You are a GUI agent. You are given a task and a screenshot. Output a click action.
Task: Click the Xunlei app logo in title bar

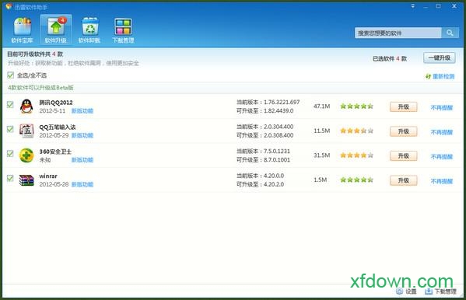[x=9, y=6]
